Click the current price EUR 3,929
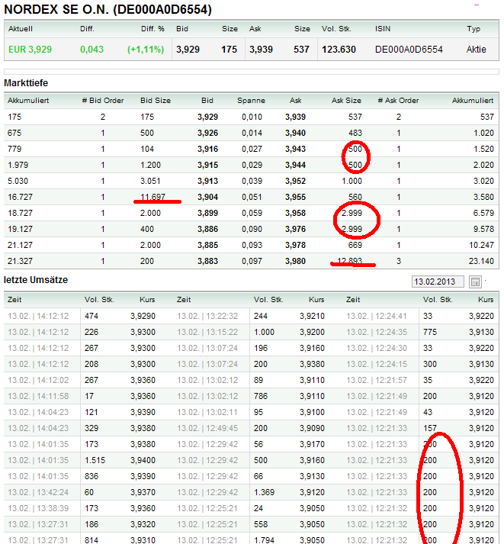Screen dimensions: 504x544 point(30,50)
